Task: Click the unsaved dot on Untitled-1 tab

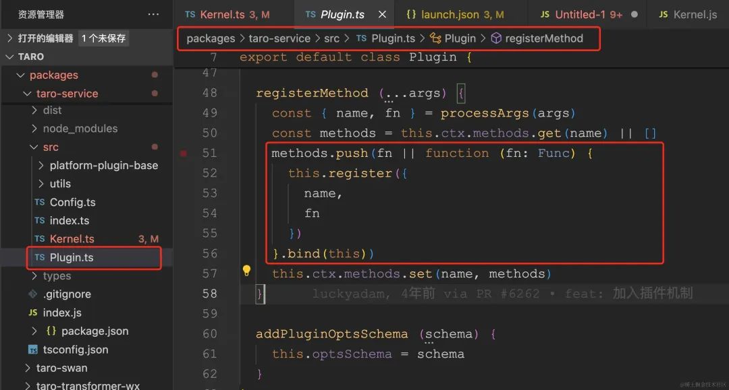Action: pyautogui.click(x=634, y=14)
